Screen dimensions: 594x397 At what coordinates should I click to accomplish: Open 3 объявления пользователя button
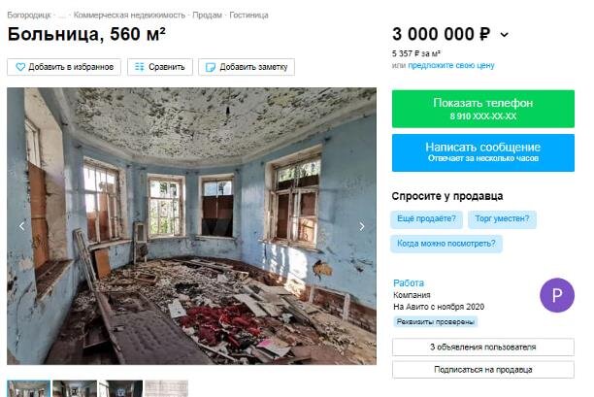483,347
